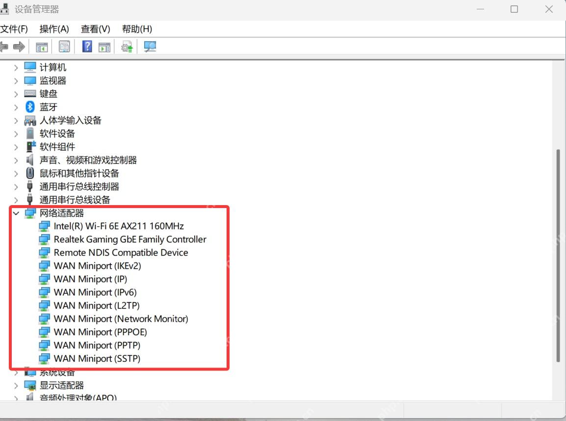Select the 通用串行总线控制器 label
The height and width of the screenshot is (421, 566).
pos(79,186)
